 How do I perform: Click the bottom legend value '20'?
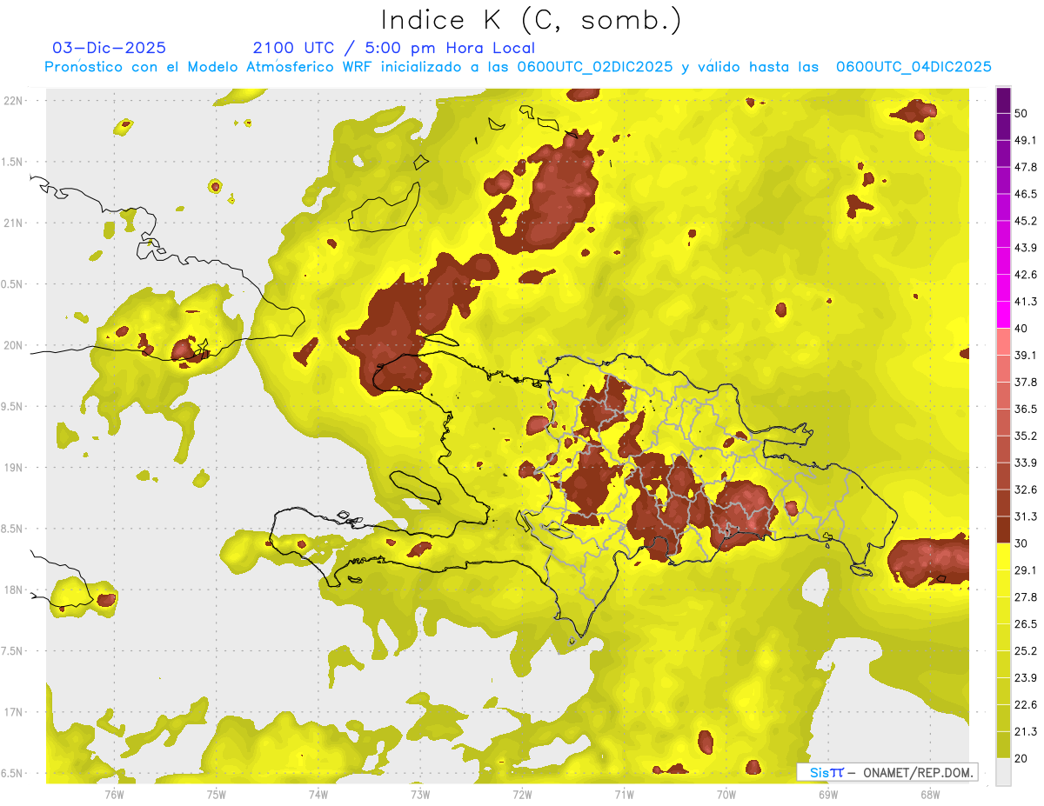click(1021, 759)
